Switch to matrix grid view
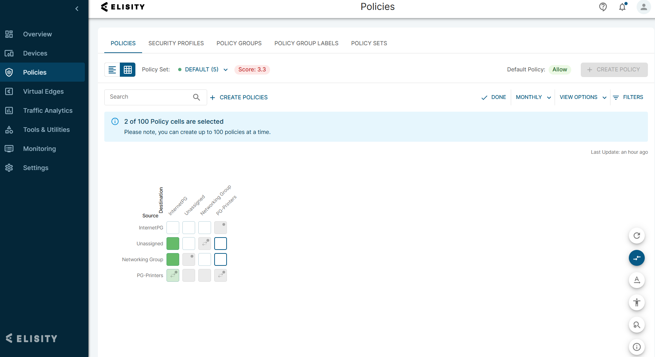 pos(128,70)
